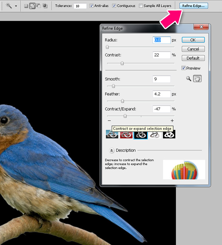The width and height of the screenshot is (222, 245).
Task: Uncheck the Contiguous option
Action: (x=114, y=6)
